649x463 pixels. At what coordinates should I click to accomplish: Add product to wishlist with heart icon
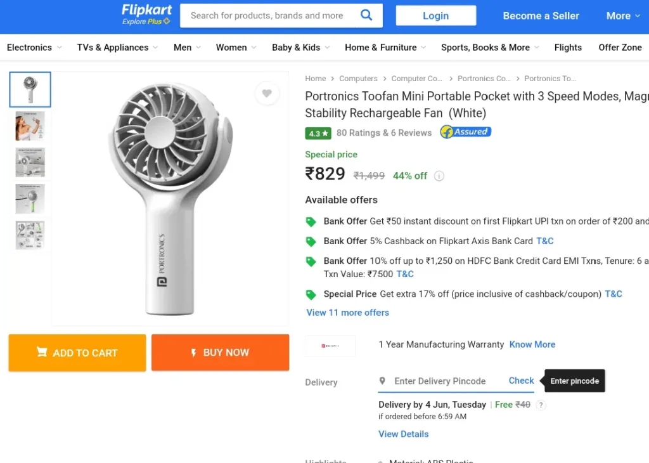(267, 93)
